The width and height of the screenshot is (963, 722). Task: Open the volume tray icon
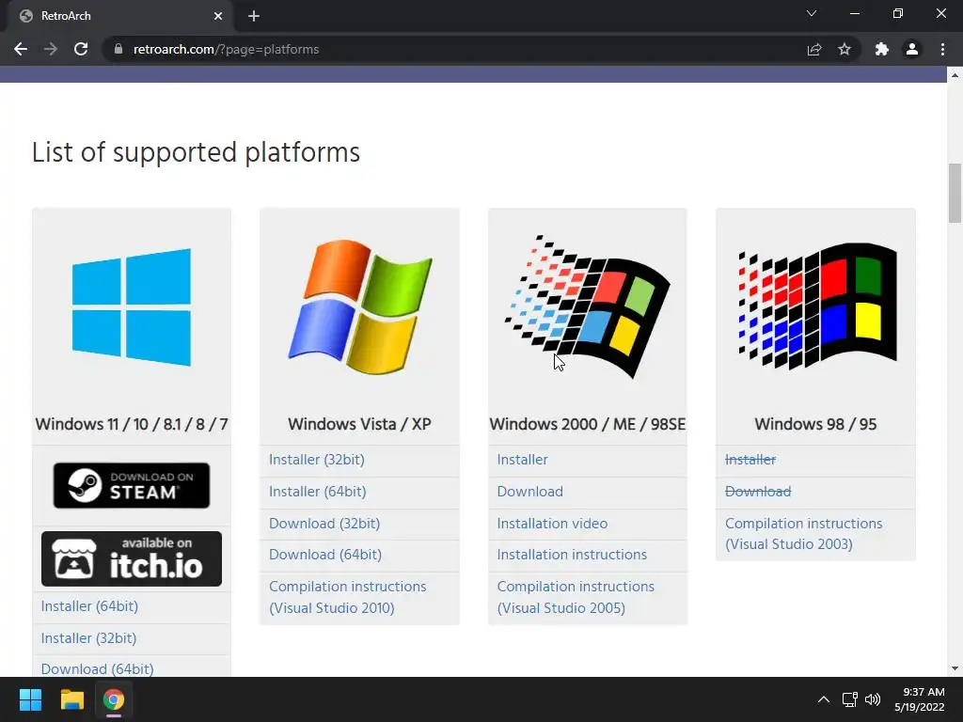tap(872, 699)
